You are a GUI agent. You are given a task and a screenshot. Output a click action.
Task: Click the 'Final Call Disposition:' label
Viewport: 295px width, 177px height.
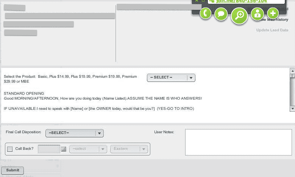point(23,132)
